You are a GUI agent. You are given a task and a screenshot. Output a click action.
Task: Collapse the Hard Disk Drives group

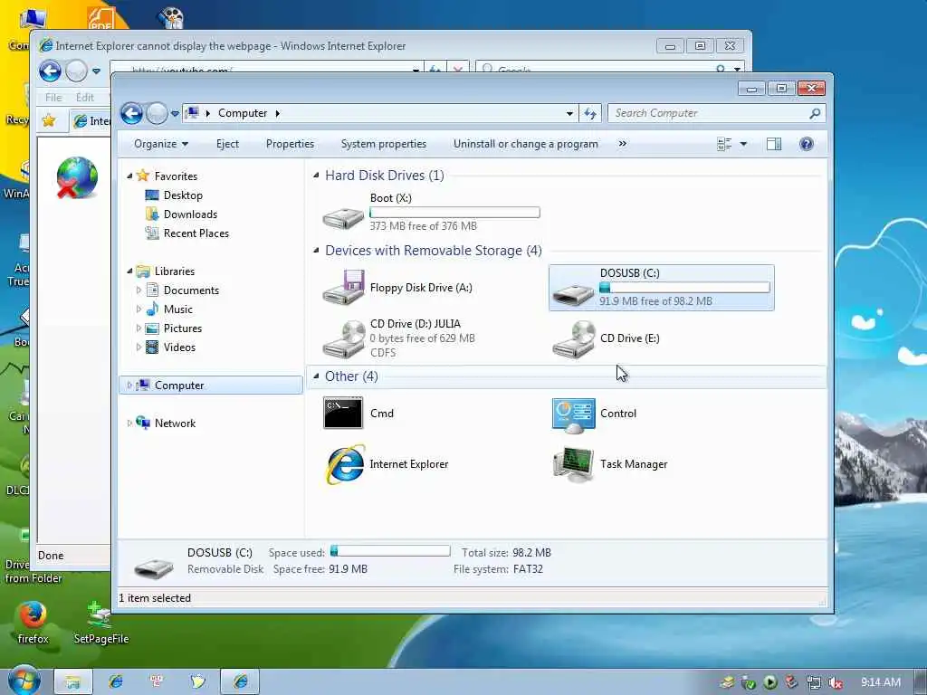(316, 175)
